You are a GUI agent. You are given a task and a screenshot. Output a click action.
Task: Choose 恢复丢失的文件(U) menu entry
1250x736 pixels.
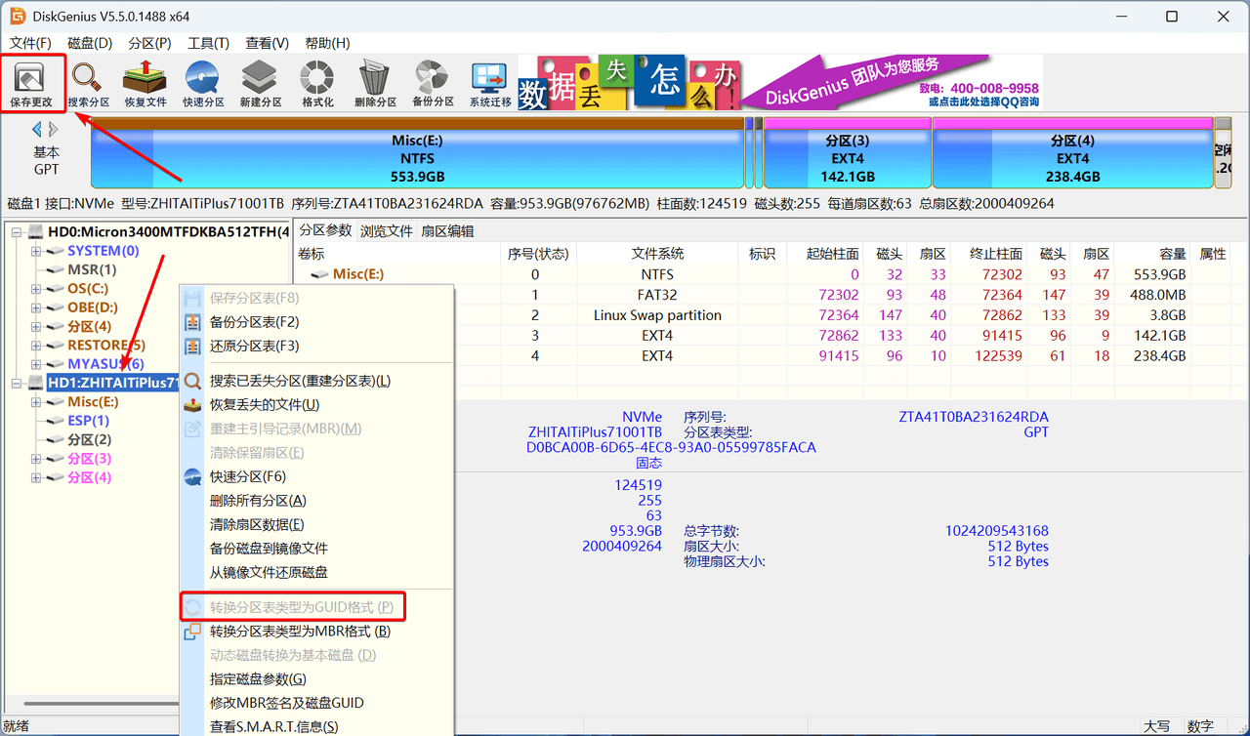316,405
